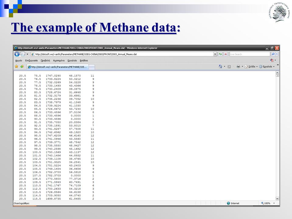This screenshot has width=292, height=219.
Task: Open the Αγαπημένα menu
Action: [59, 61]
